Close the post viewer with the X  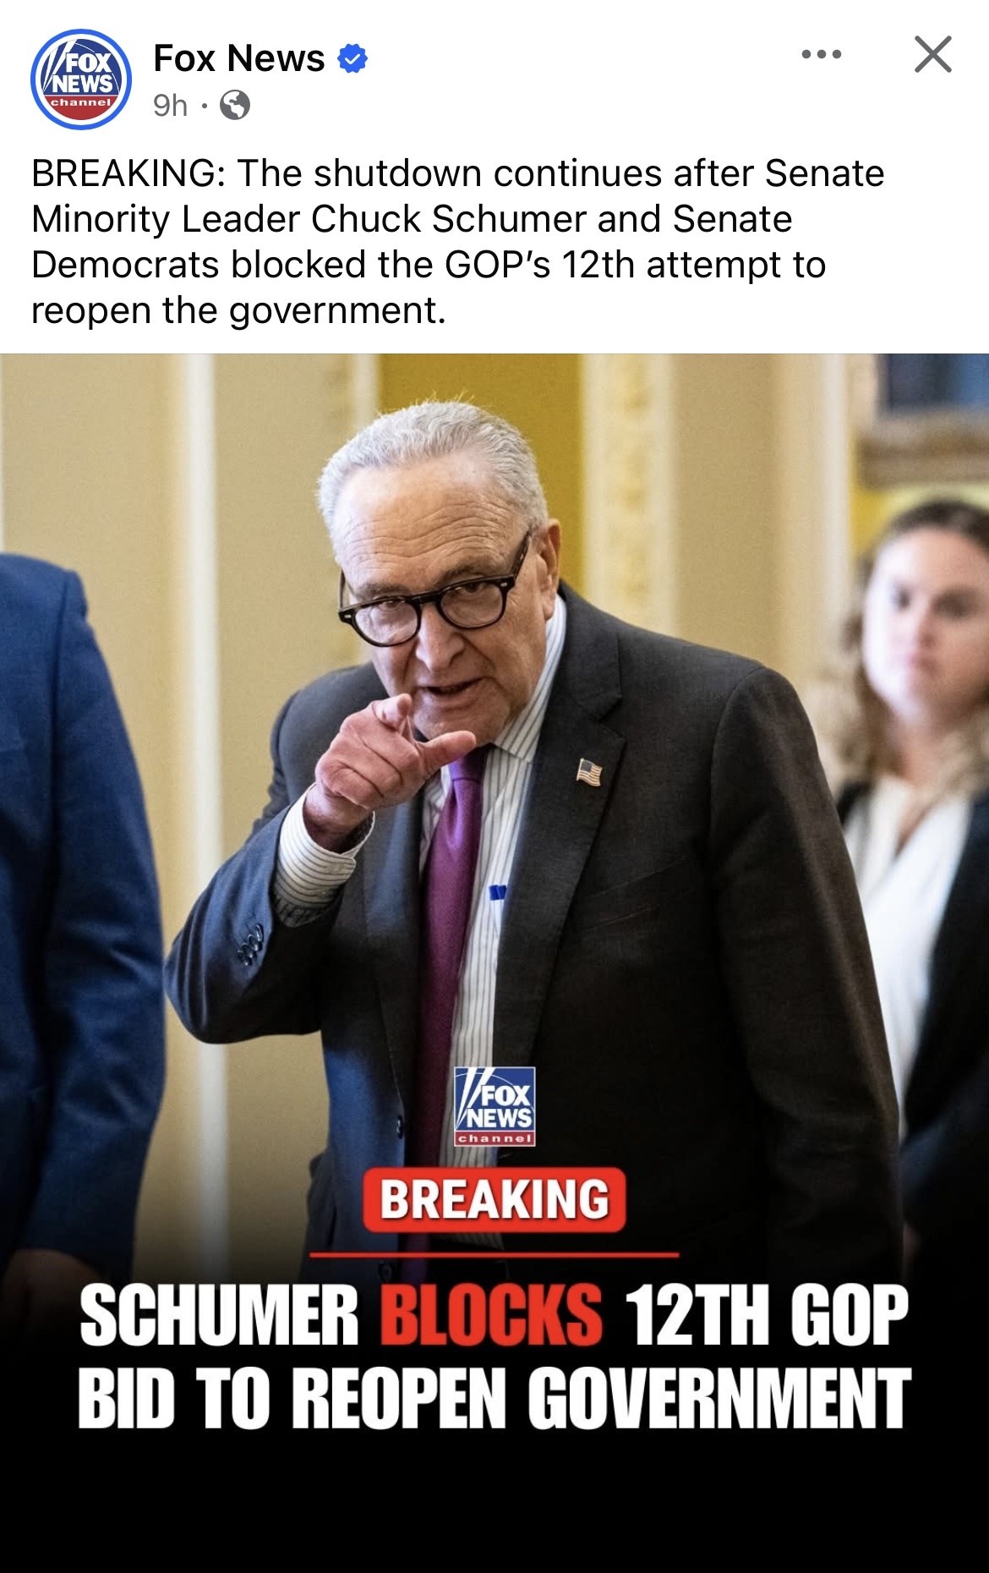pyautogui.click(x=933, y=55)
